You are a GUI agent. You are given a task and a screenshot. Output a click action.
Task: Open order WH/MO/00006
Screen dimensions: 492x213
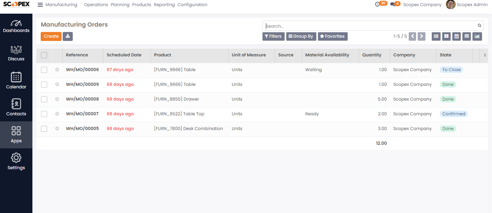point(82,70)
